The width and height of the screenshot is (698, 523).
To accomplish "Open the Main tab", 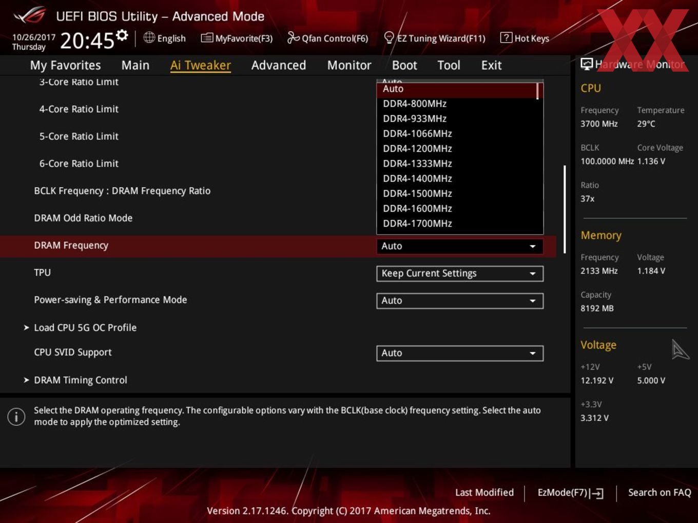I will tap(135, 65).
